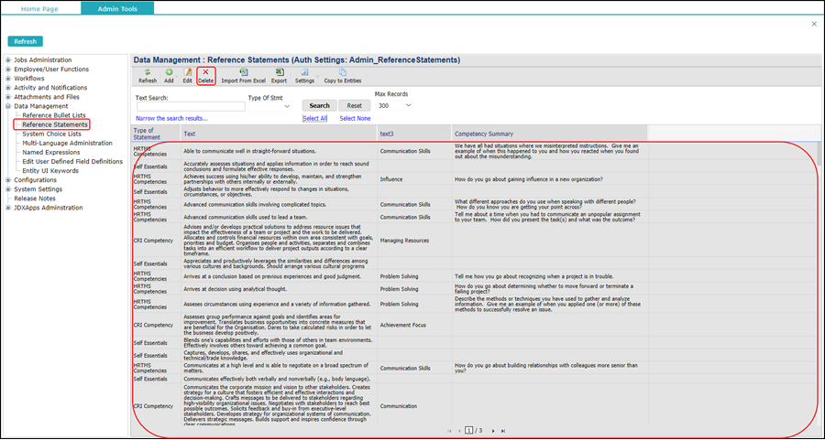825x440 pixels.
Task: Open the Settings toolbar option
Action: [x=304, y=72]
